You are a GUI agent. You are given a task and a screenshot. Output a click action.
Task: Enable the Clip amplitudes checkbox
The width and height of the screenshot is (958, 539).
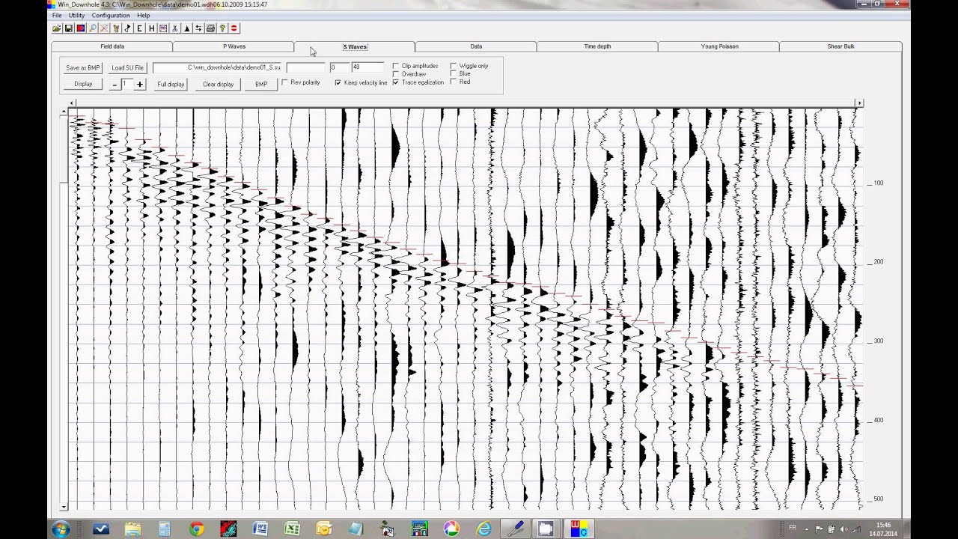(x=396, y=66)
